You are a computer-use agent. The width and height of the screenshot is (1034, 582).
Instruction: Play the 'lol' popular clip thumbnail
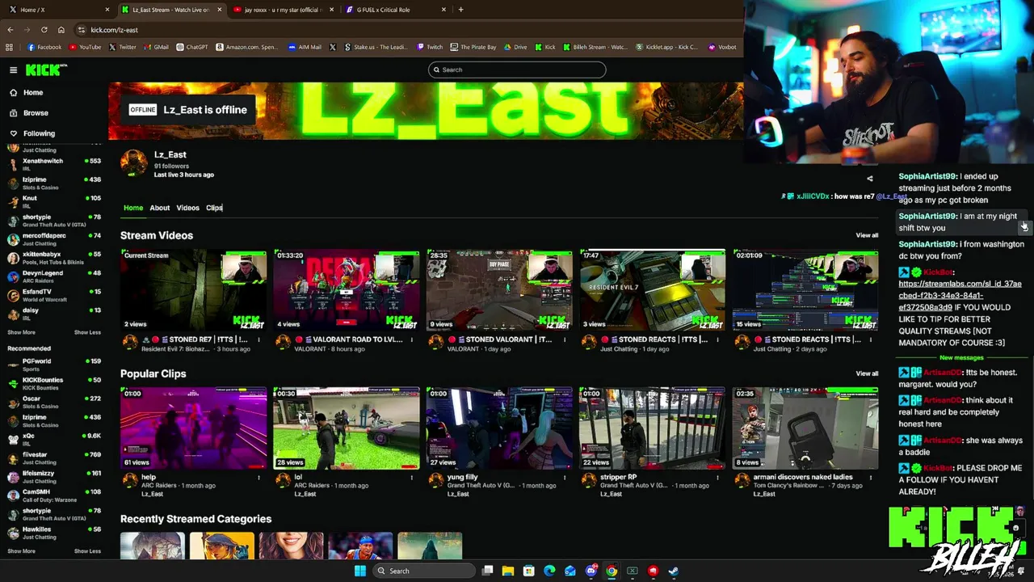point(346,428)
